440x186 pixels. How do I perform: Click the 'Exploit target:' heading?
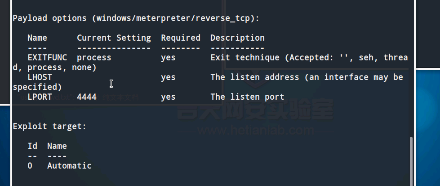pos(49,127)
